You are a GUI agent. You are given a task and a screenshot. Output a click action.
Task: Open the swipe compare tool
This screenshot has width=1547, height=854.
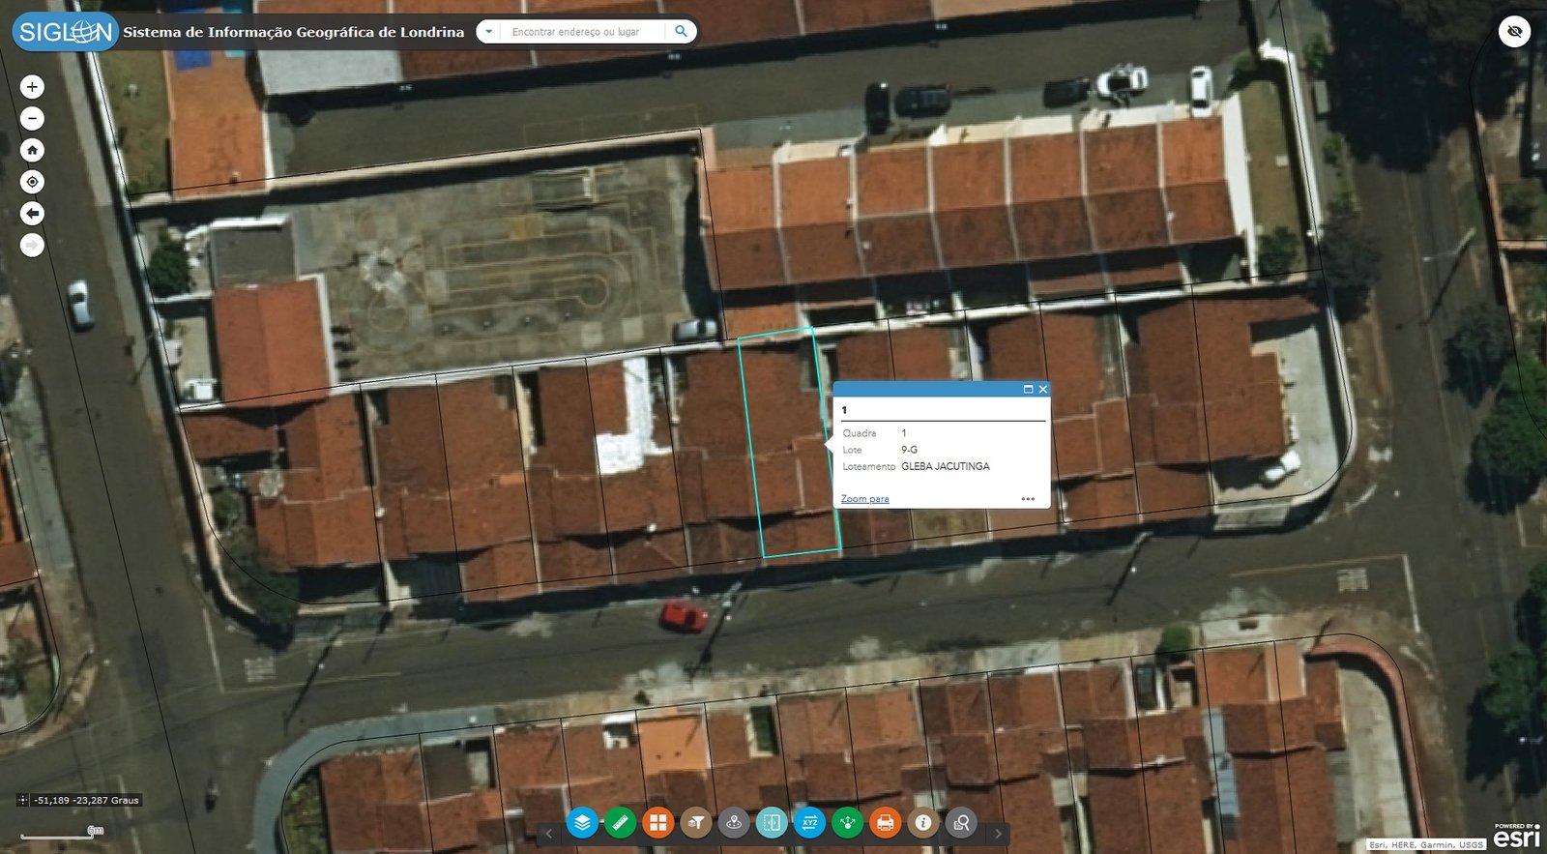(772, 823)
